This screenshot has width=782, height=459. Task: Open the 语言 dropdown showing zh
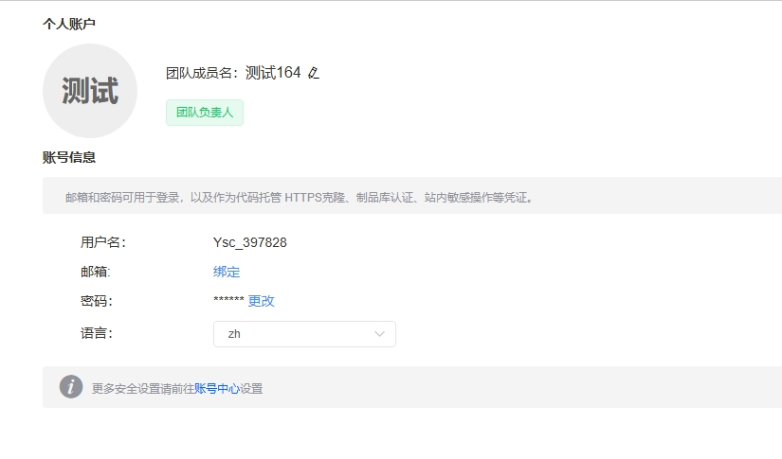[304, 334]
